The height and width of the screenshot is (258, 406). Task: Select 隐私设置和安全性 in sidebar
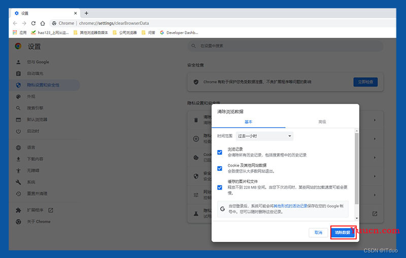(x=43, y=85)
